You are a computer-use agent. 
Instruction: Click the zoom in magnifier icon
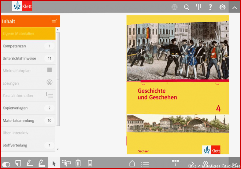pos(206,163)
